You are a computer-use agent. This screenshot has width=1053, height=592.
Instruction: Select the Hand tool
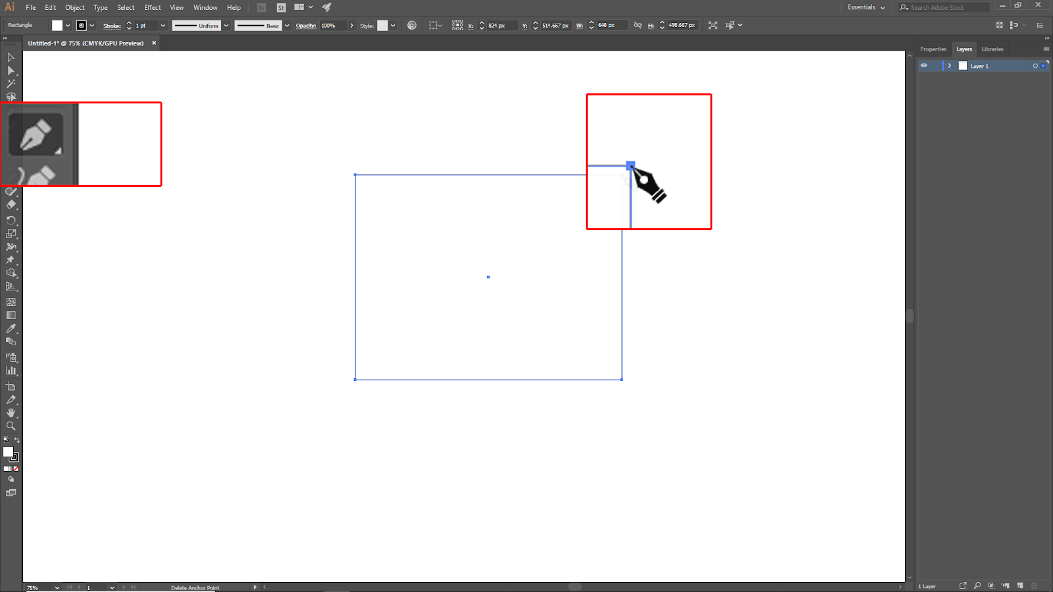point(11,412)
